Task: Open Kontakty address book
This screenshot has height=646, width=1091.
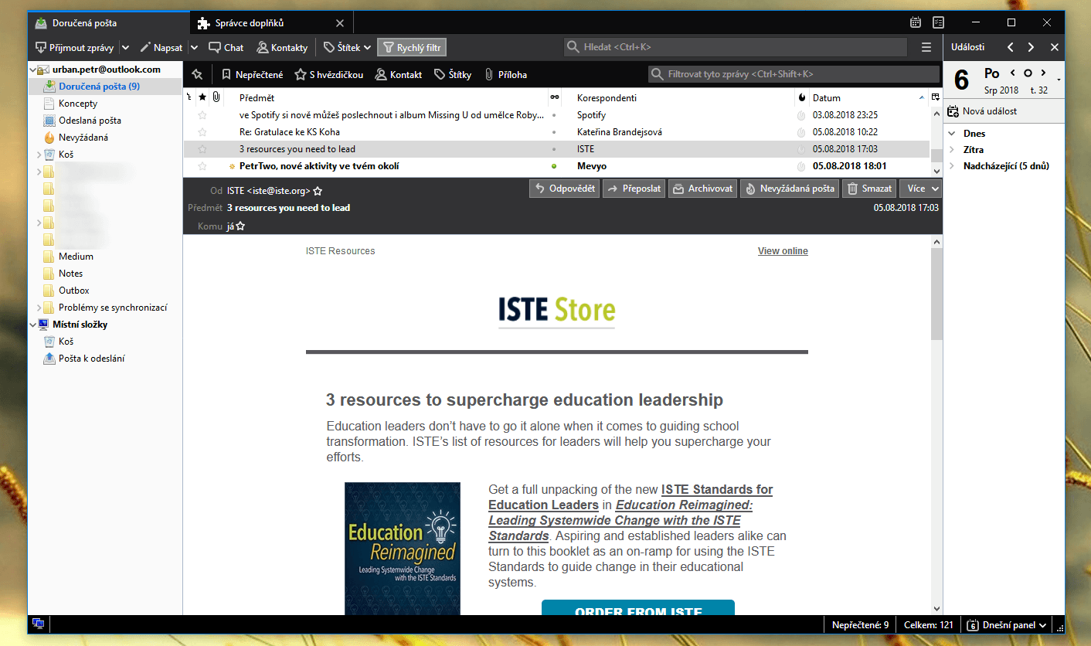Action: tap(282, 48)
